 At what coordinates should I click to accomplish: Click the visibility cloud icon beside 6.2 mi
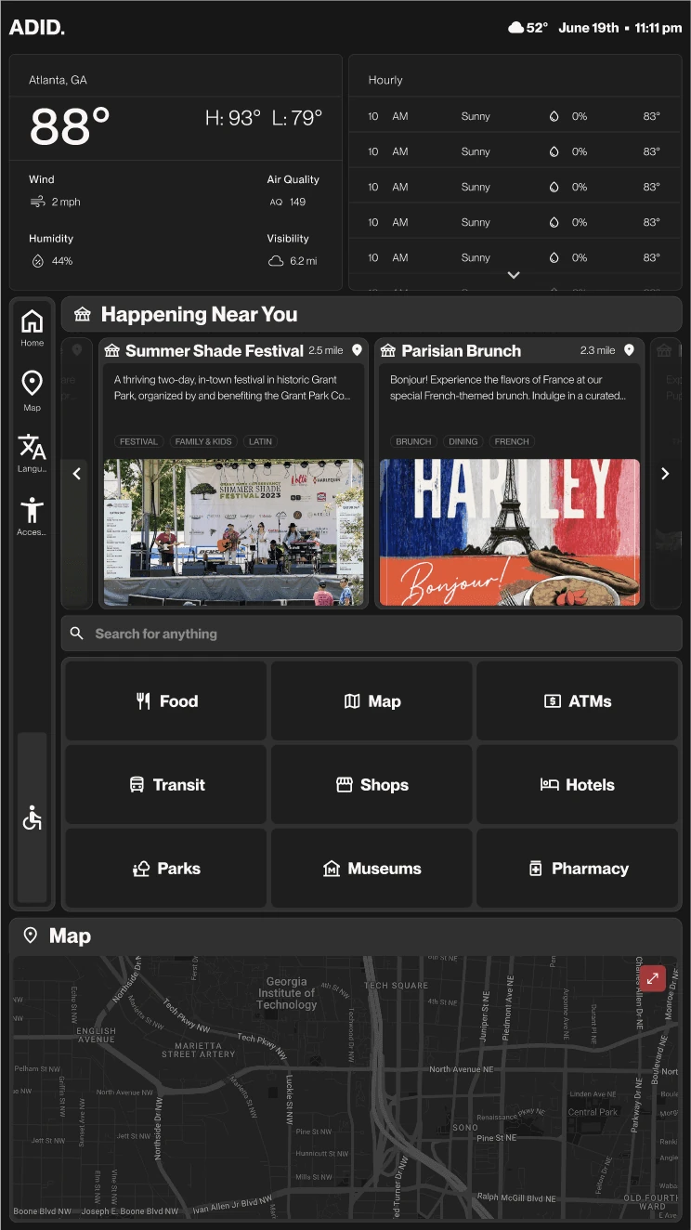click(276, 261)
